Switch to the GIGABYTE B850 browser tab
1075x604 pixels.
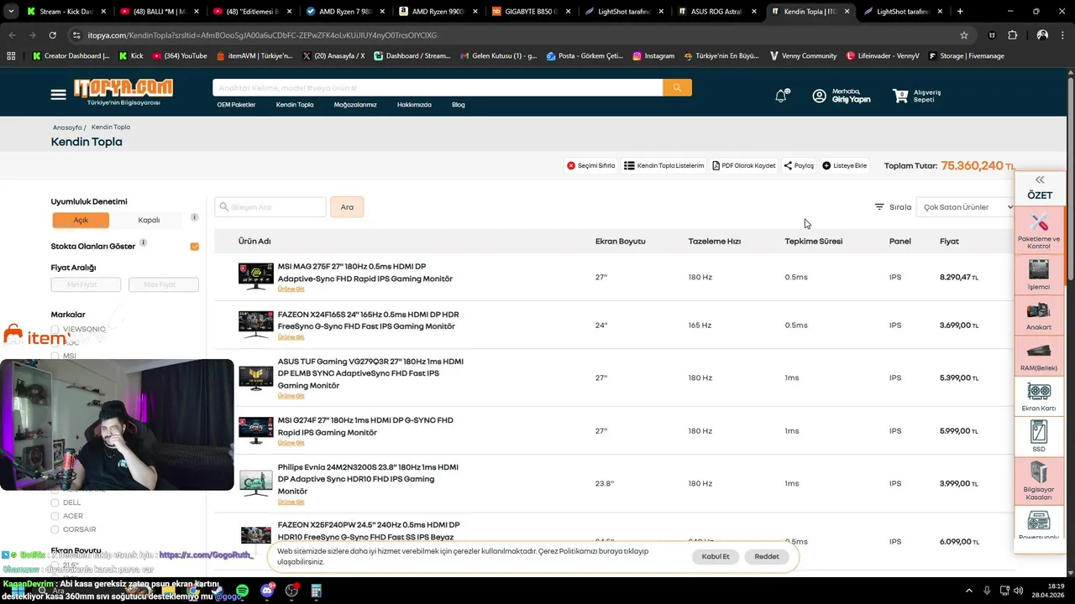531,12
